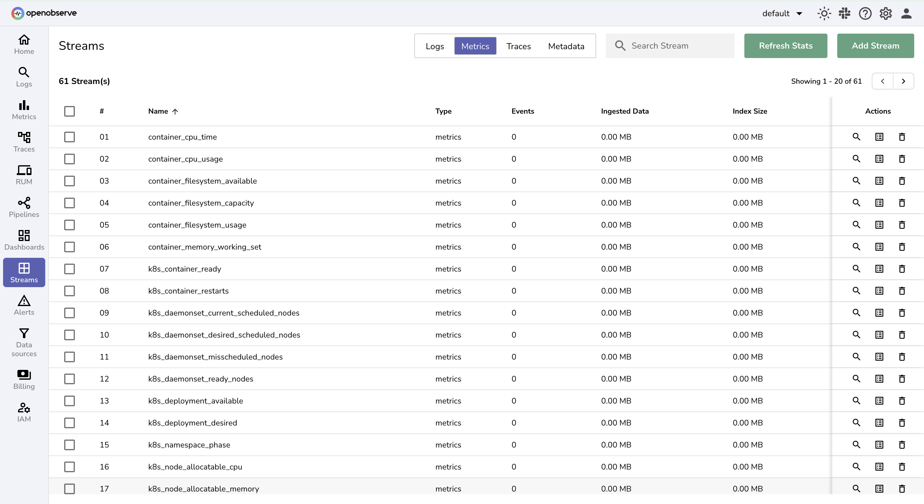
Task: Open the Metadata tab
Action: (x=566, y=46)
